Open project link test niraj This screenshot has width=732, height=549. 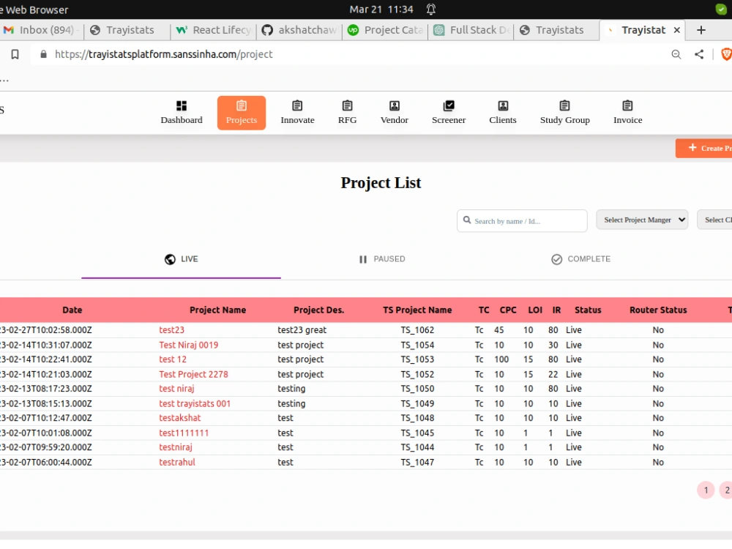point(176,389)
